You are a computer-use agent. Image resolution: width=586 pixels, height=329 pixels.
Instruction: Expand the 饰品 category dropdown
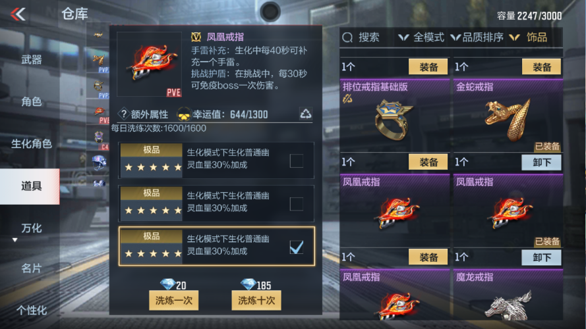[529, 38]
